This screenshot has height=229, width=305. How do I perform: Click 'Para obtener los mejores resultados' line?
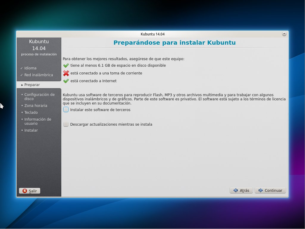click(123, 59)
